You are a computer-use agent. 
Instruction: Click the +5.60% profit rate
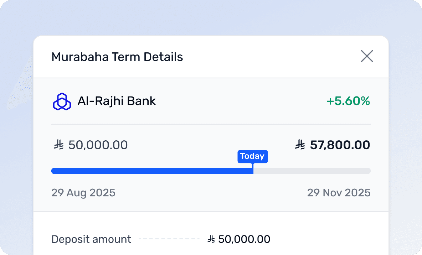(x=348, y=102)
